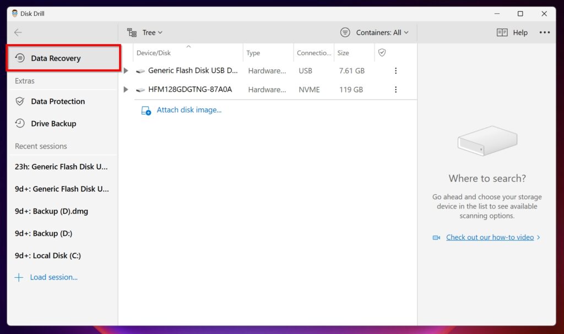Open the three-dot menu for Generic Flash Disk
The height and width of the screenshot is (334, 564).
click(x=396, y=70)
